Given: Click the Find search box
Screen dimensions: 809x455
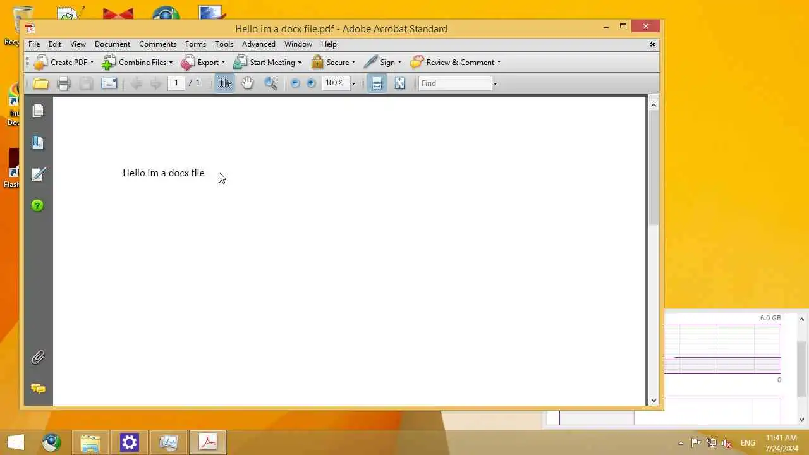Looking at the screenshot, I should [455, 83].
